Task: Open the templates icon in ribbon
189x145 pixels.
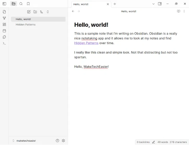Action: [x=4, y=37]
